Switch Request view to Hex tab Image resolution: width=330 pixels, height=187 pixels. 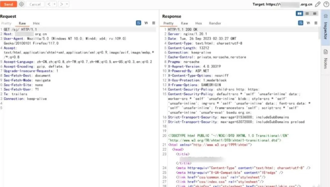tap(36, 23)
